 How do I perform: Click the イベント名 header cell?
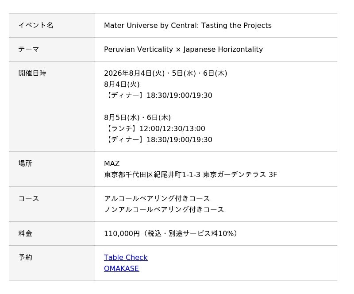click(52, 25)
